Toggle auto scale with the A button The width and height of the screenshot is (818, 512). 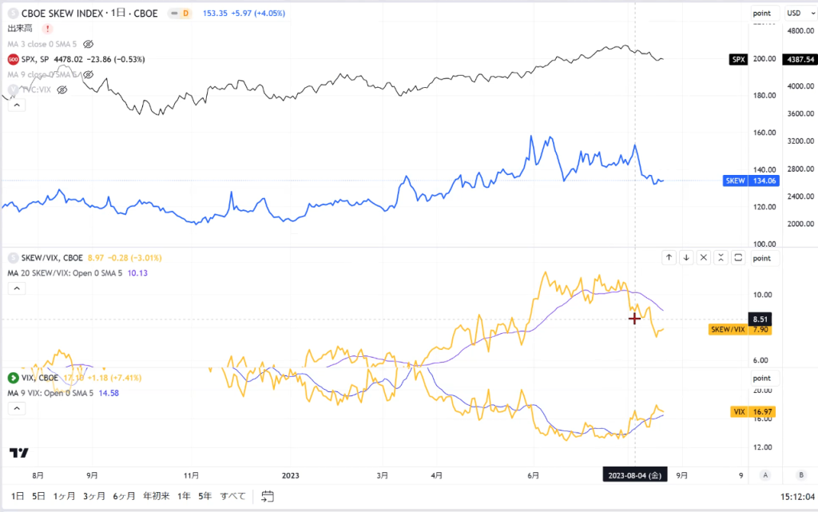[765, 475]
